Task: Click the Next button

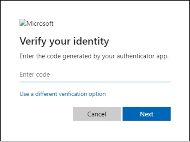Action: tap(147, 114)
